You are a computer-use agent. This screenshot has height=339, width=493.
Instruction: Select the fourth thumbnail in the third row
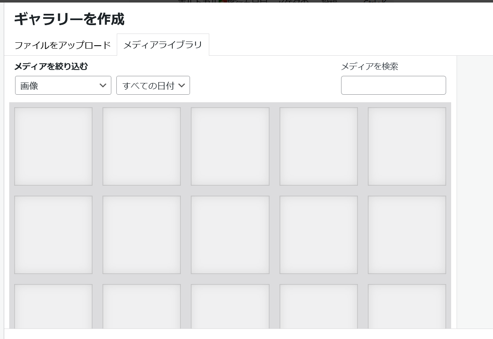point(318,306)
